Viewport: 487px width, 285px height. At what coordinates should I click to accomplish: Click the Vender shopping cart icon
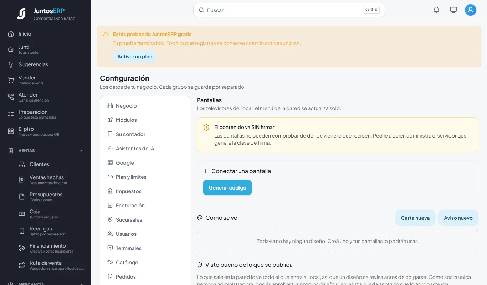[11, 80]
